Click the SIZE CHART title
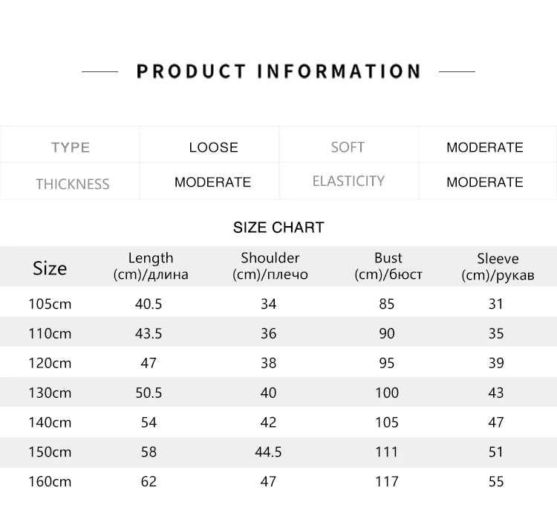The image size is (557, 505). [x=278, y=228]
